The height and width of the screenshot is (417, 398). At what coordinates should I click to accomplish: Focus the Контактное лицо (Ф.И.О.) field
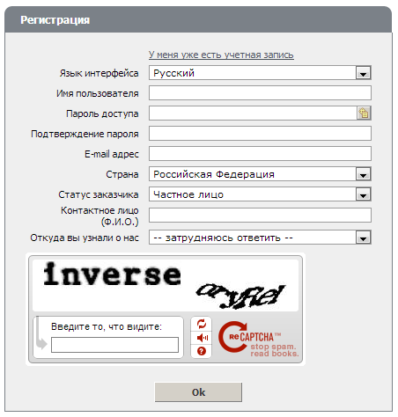click(x=260, y=216)
